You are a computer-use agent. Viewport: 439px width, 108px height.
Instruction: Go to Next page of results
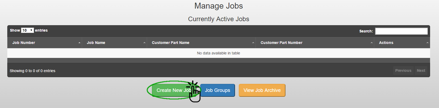[x=421, y=70]
